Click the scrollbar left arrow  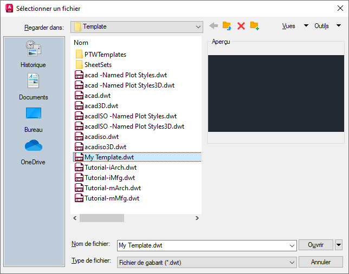point(75,218)
